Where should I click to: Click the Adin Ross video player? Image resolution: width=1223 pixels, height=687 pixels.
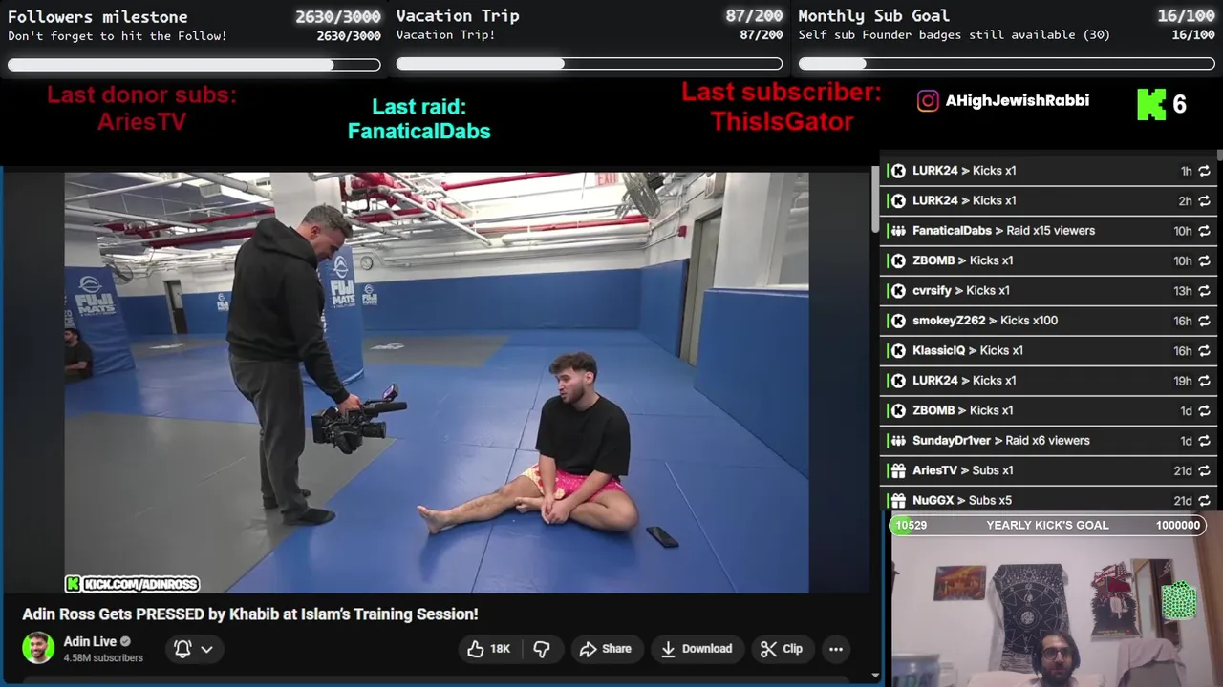(437, 383)
